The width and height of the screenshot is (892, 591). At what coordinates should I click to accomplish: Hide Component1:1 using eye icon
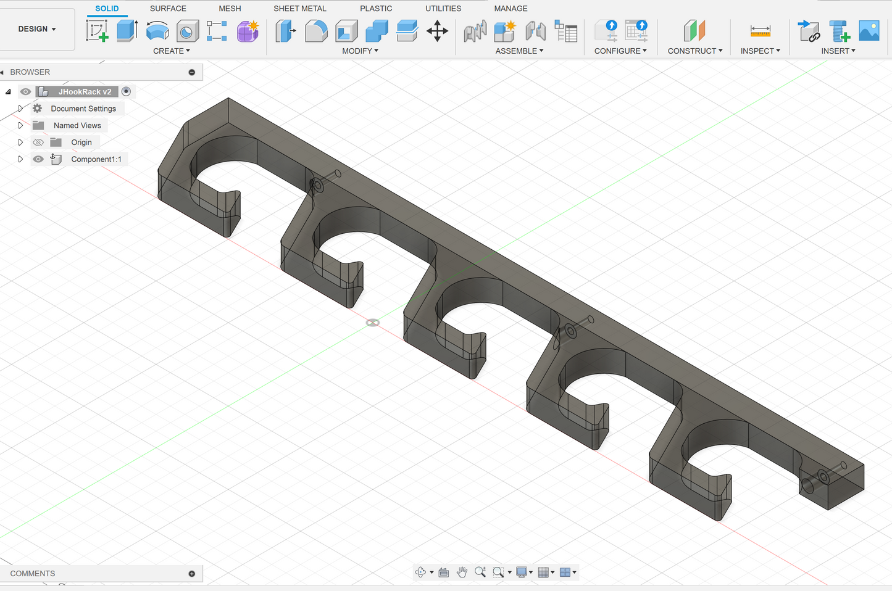[x=38, y=159]
